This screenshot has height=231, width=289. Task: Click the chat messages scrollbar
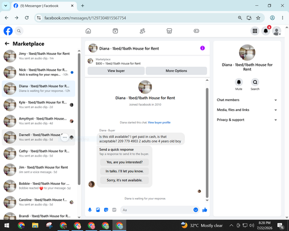(x=207, y=143)
